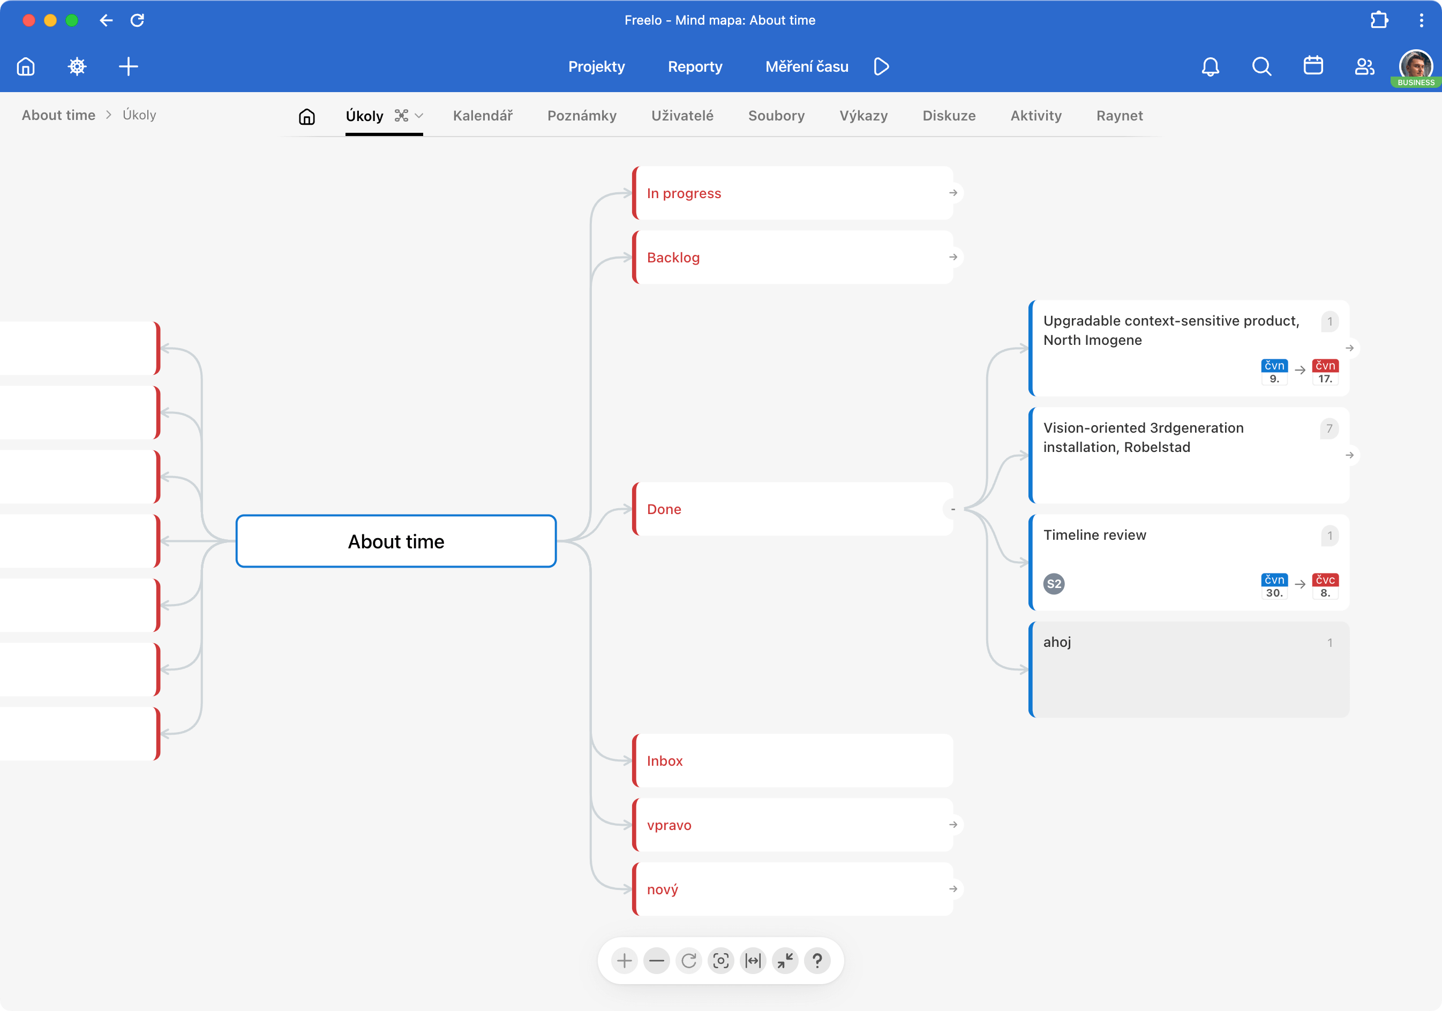
Task: Switch to the Soubory tab
Action: (x=776, y=116)
